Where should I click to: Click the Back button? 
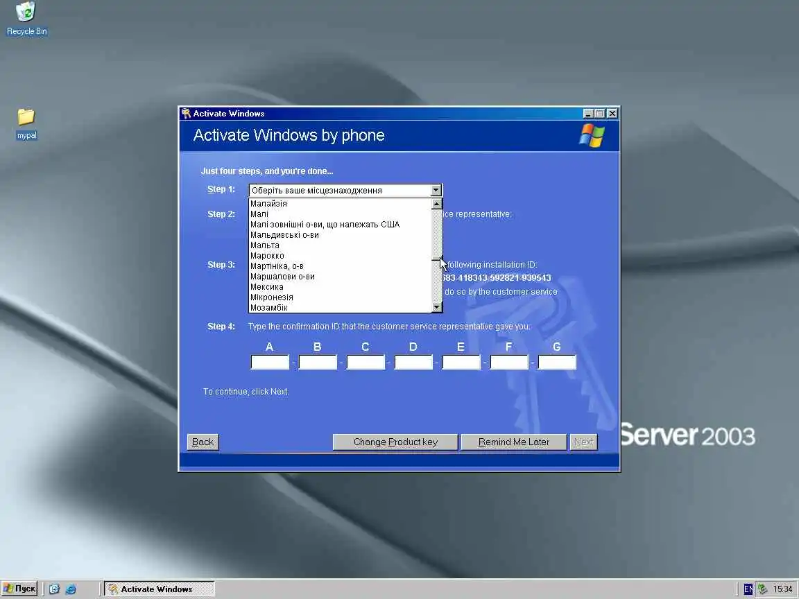[203, 442]
